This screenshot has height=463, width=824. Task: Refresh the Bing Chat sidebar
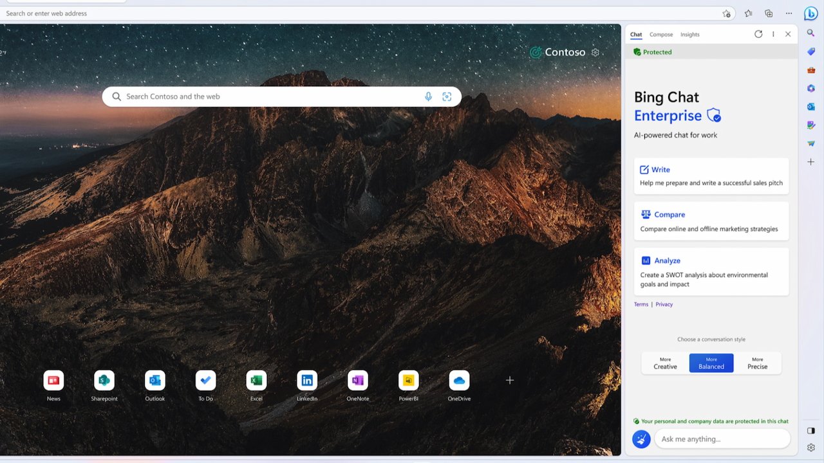[758, 34]
